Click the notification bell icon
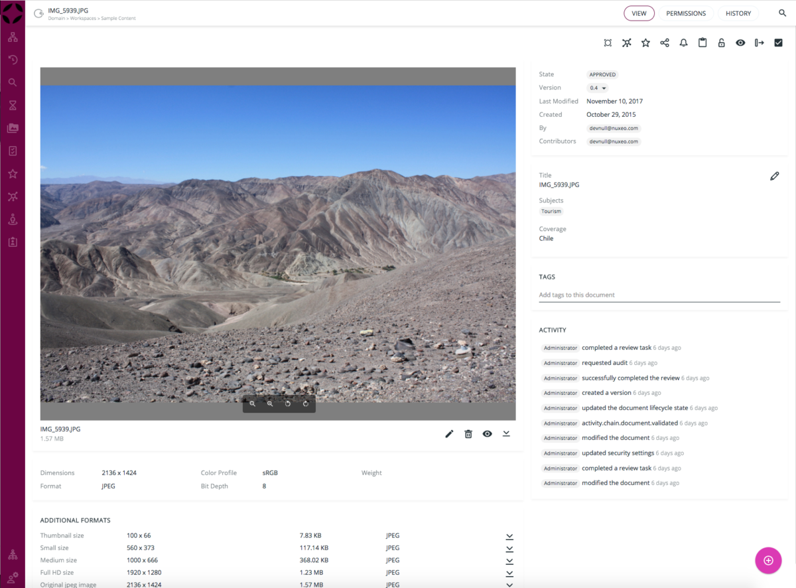The width and height of the screenshot is (796, 588). click(x=683, y=43)
